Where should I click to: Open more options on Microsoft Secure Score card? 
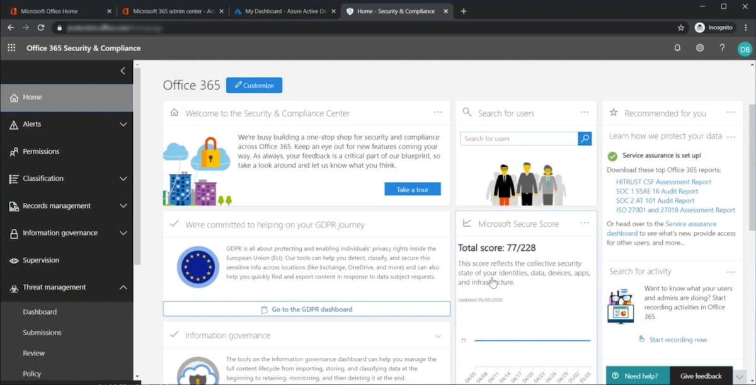[585, 223]
